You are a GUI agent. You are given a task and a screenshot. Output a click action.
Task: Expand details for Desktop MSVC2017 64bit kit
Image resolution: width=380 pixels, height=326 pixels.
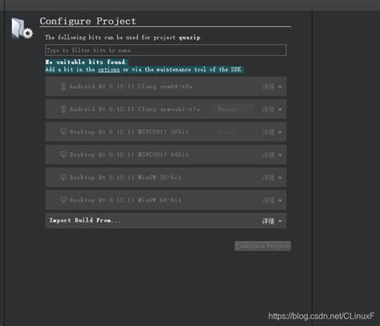272,155
